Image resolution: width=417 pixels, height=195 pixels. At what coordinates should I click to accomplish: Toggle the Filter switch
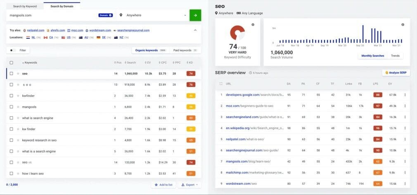13,50
